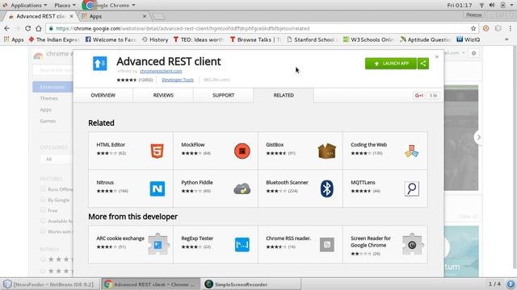Screen dimensions: 517x290
Task: Open the Nitrous blue N icon
Action: (158, 188)
